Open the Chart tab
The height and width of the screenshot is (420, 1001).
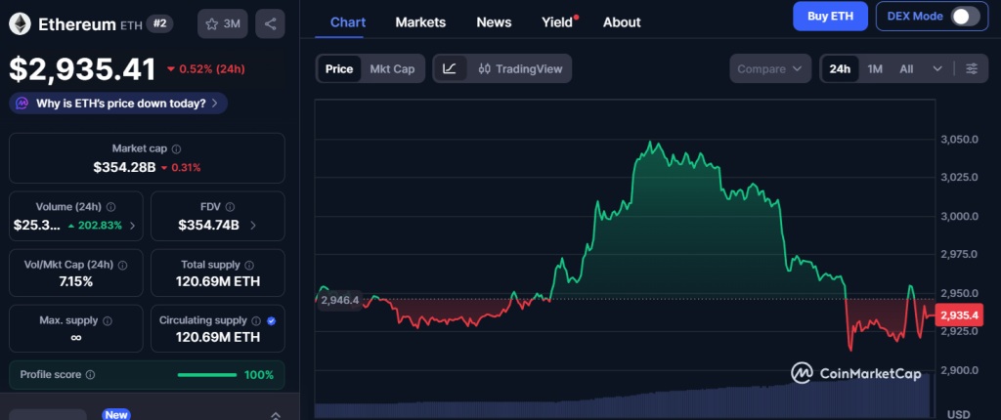coord(348,22)
